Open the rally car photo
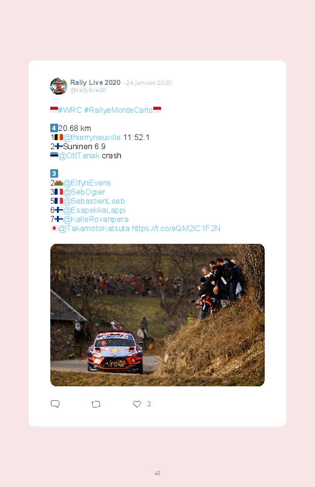The height and width of the screenshot is (487, 315). tap(157, 315)
